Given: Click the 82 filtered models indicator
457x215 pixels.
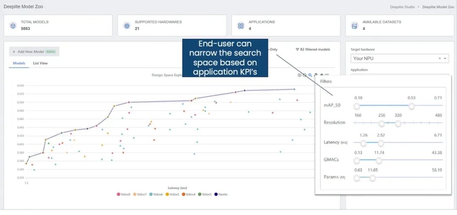Looking at the screenshot, I should (x=313, y=49).
